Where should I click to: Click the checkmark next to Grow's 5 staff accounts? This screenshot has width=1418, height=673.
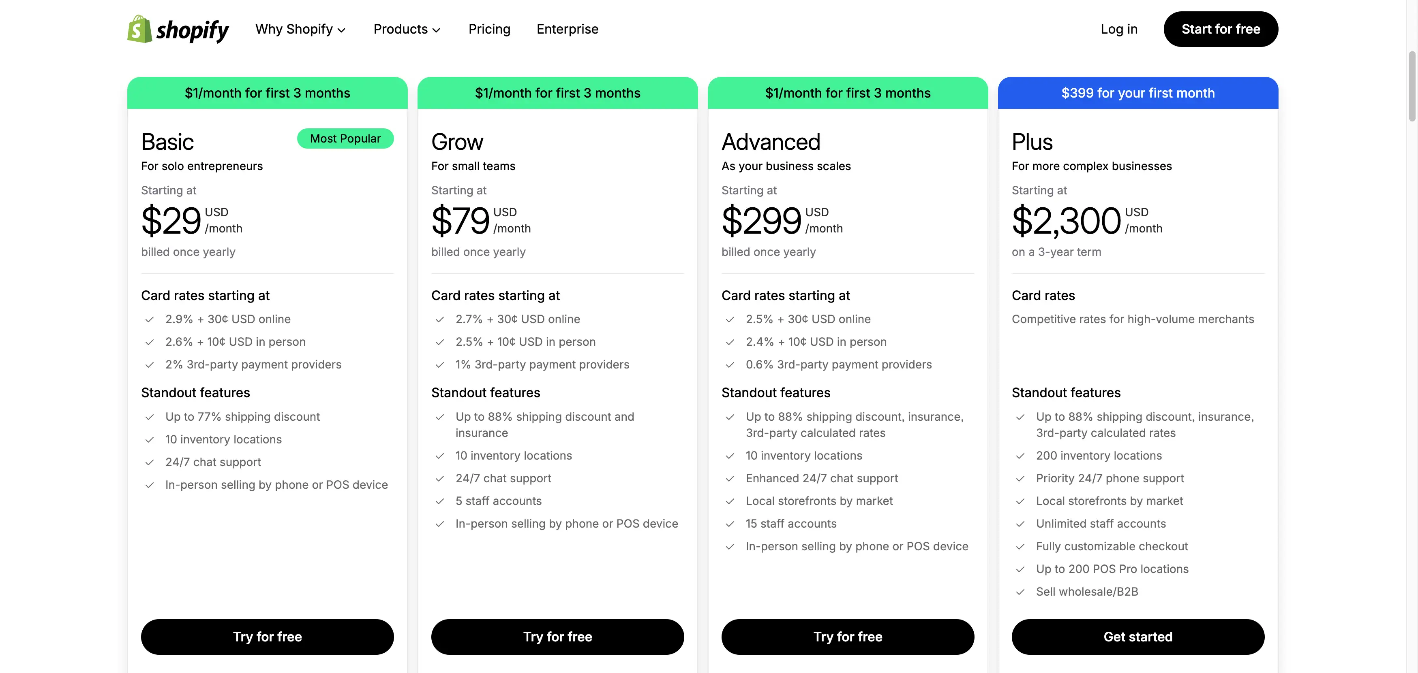tap(439, 501)
